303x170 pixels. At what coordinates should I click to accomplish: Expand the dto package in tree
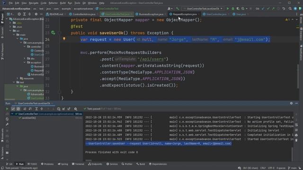click(x=25, y=59)
